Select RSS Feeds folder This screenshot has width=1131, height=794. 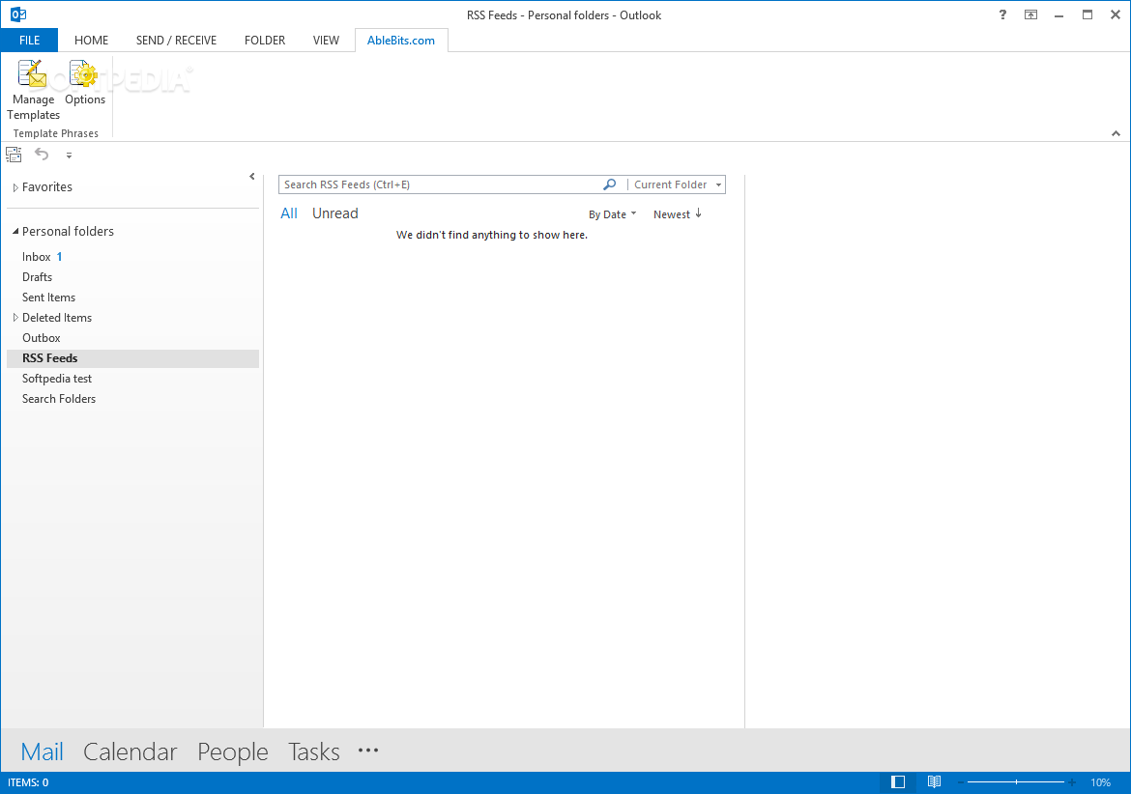[x=132, y=358]
